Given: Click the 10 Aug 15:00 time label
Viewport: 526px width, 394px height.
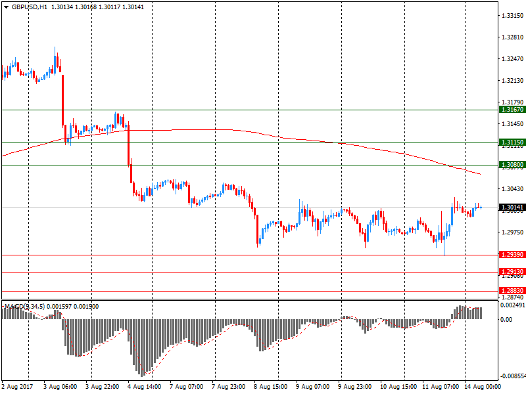Looking at the screenshot, I should (398, 387).
